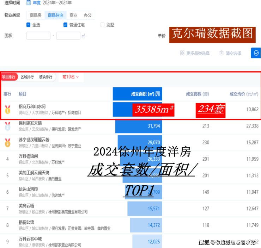Open the 前10名 dropdown
261x248 pixels.
pos(71,77)
